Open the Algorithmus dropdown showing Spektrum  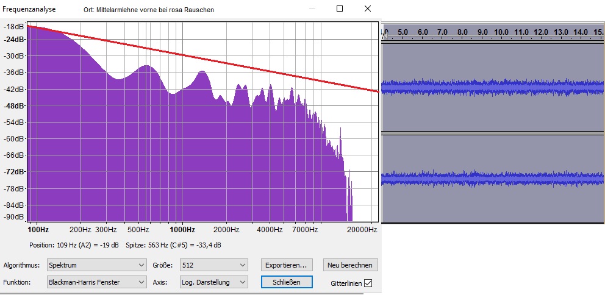pyautogui.click(x=97, y=265)
